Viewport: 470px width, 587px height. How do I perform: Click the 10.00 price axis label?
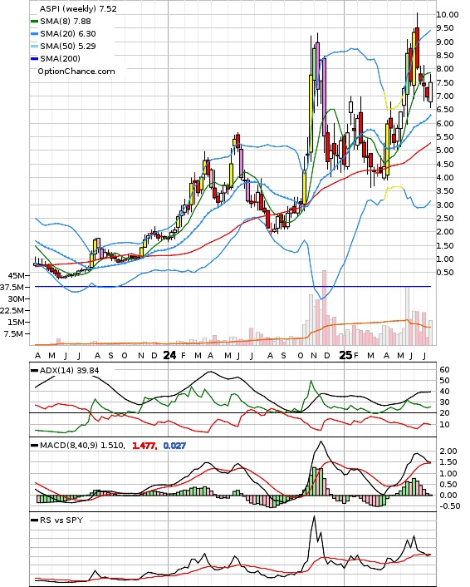[448, 15]
